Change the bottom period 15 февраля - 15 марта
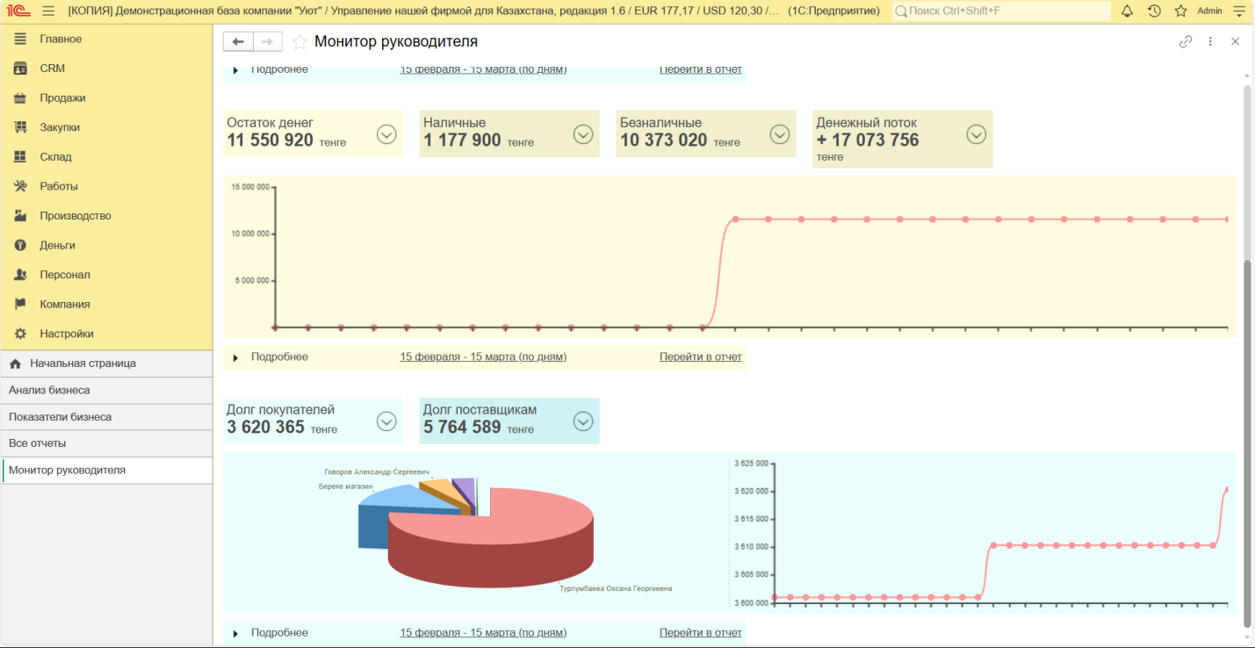Image resolution: width=1255 pixels, height=648 pixels. pos(483,632)
